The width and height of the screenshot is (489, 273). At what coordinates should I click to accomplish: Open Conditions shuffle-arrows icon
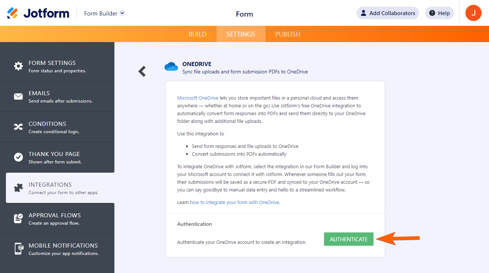point(18,127)
